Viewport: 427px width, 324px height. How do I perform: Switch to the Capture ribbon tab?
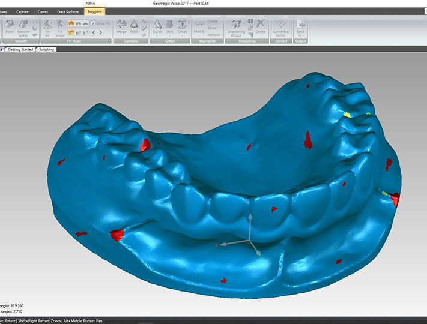(22, 11)
